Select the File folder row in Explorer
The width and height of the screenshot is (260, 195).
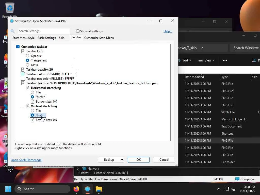(219, 162)
